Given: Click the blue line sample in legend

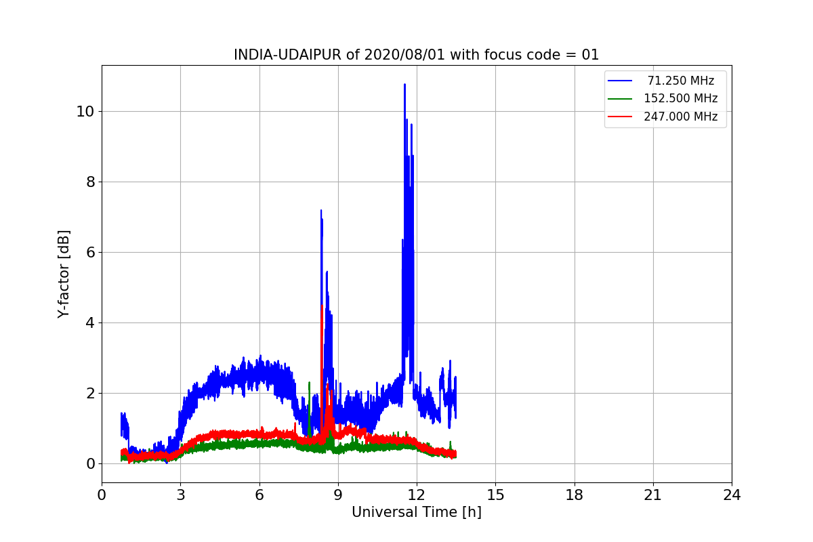Looking at the screenshot, I should (620, 81).
